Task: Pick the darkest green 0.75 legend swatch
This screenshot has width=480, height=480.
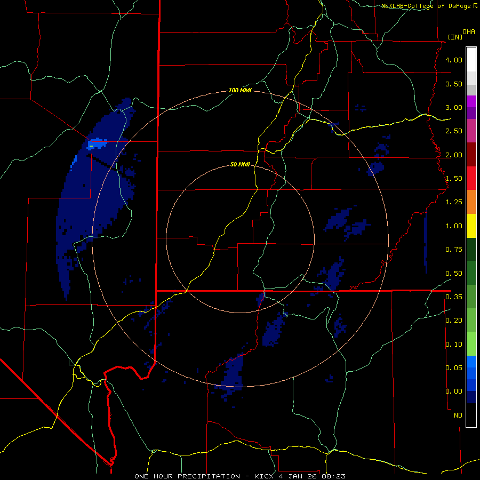Action: tap(471, 249)
